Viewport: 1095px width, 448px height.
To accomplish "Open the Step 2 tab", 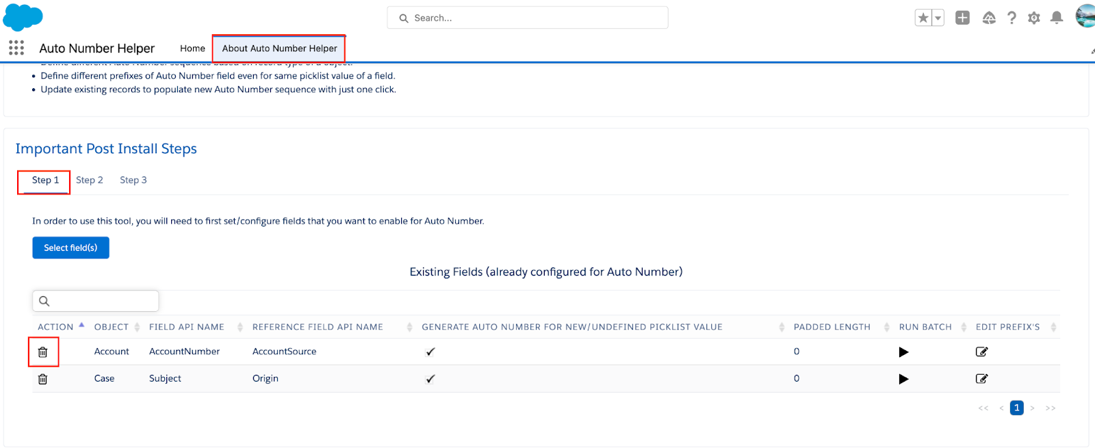I will pyautogui.click(x=90, y=181).
